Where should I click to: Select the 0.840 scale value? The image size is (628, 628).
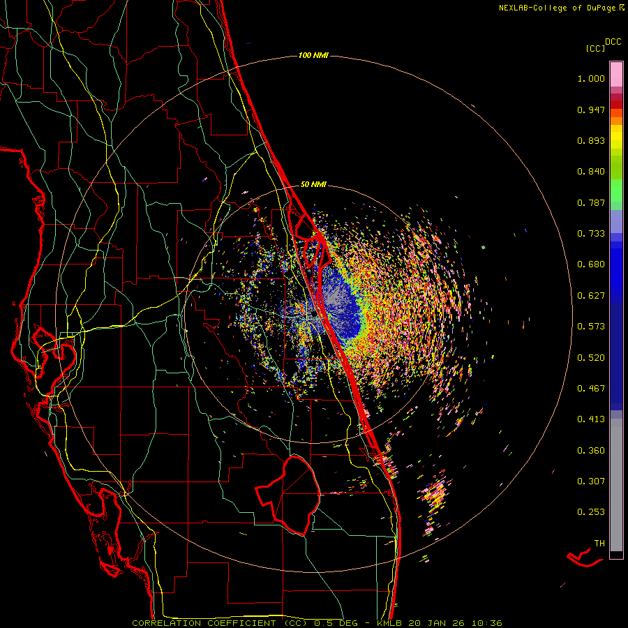[x=591, y=172]
